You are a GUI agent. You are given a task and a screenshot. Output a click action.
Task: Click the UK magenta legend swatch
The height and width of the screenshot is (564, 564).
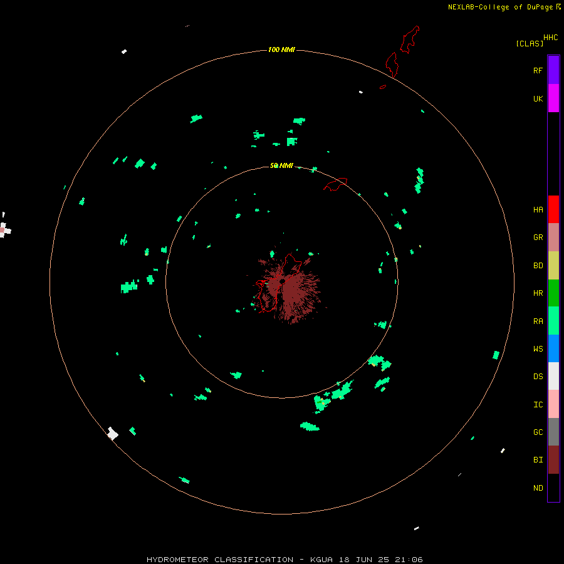553,98
